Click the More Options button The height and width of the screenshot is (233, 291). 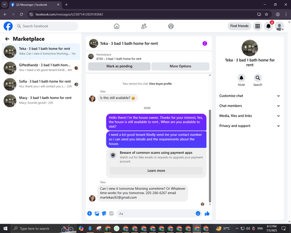tap(180, 66)
